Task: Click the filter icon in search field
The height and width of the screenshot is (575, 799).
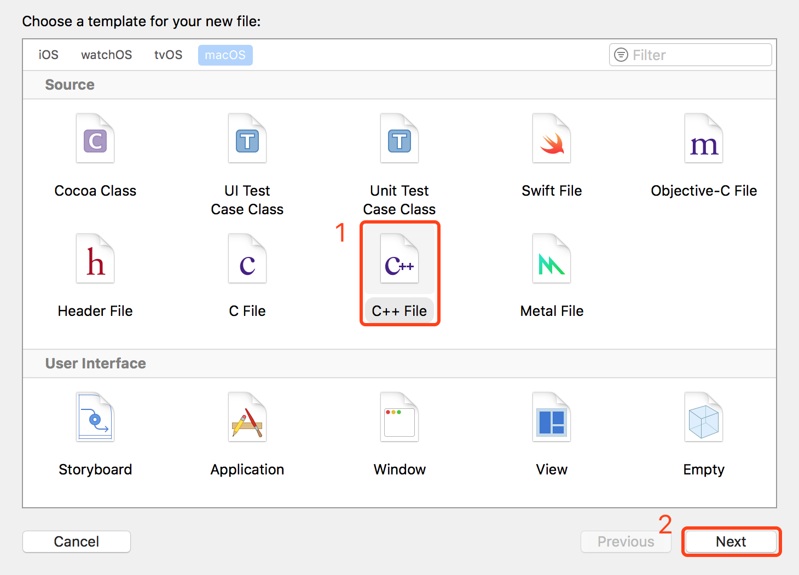Action: point(621,55)
